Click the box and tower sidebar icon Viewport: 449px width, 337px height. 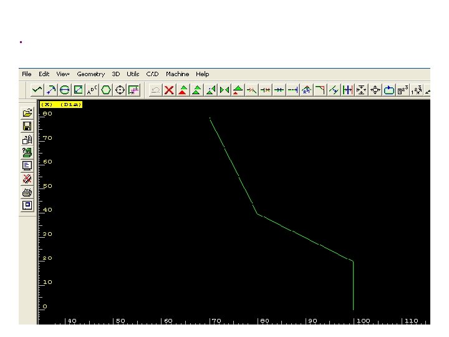pyautogui.click(x=27, y=140)
